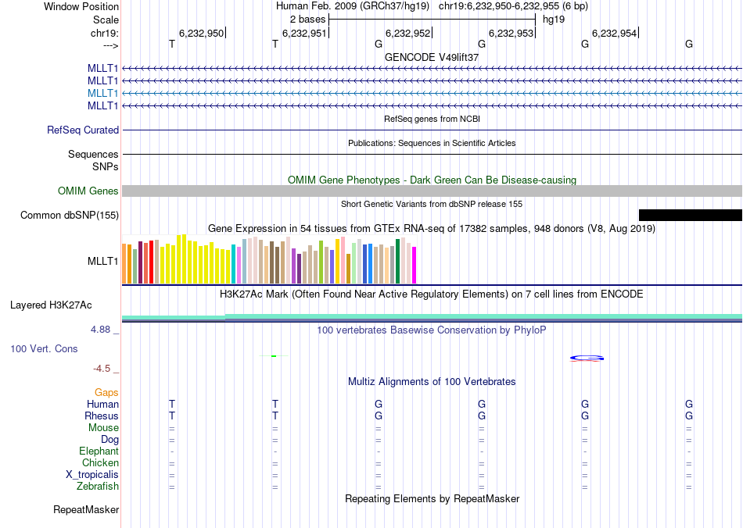Click the RepeatMasker track label
This screenshot has height=528, width=743.
(86, 510)
